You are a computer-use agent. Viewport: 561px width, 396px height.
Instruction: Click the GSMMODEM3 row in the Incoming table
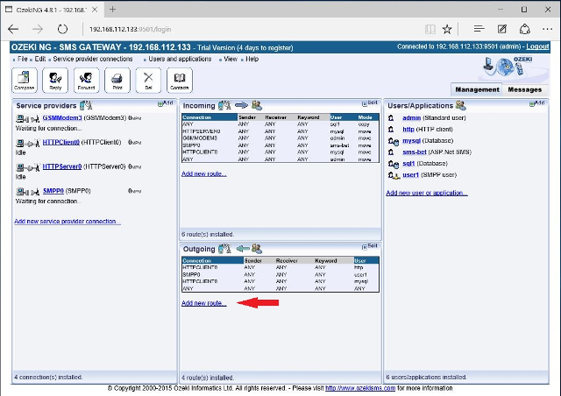(x=280, y=138)
